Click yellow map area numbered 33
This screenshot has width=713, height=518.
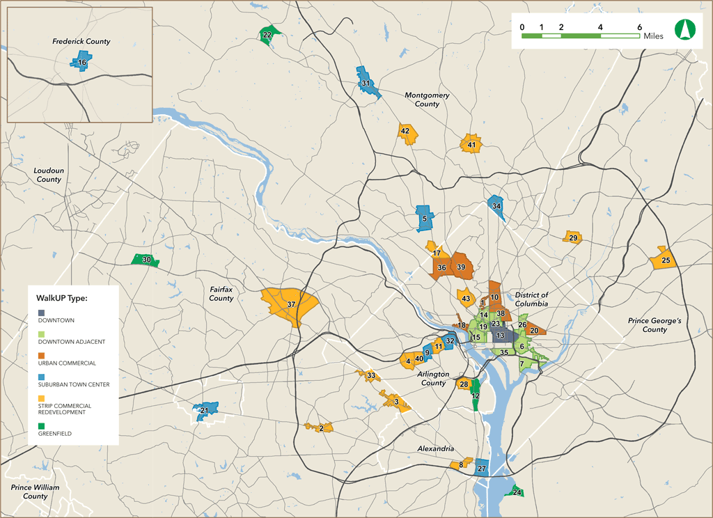(x=370, y=376)
